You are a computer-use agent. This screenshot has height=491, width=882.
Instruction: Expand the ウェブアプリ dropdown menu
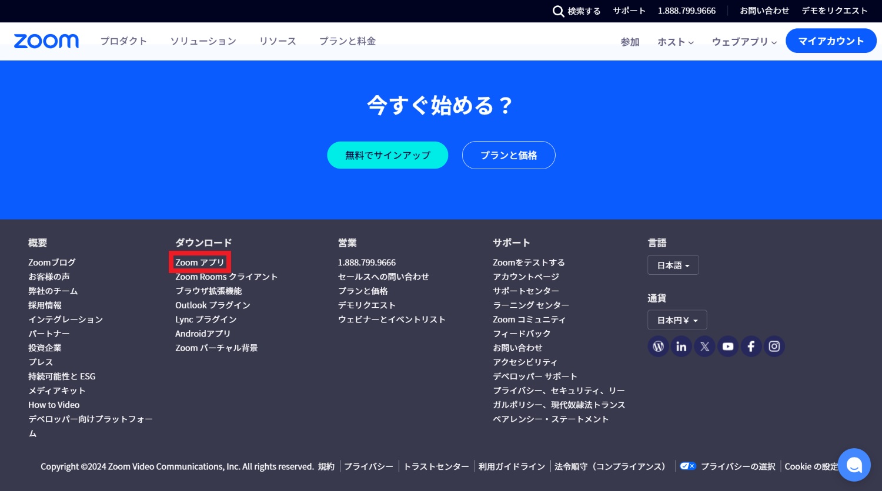click(744, 42)
